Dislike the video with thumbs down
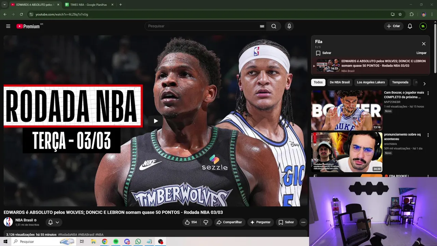437x246 pixels. pos(206,222)
